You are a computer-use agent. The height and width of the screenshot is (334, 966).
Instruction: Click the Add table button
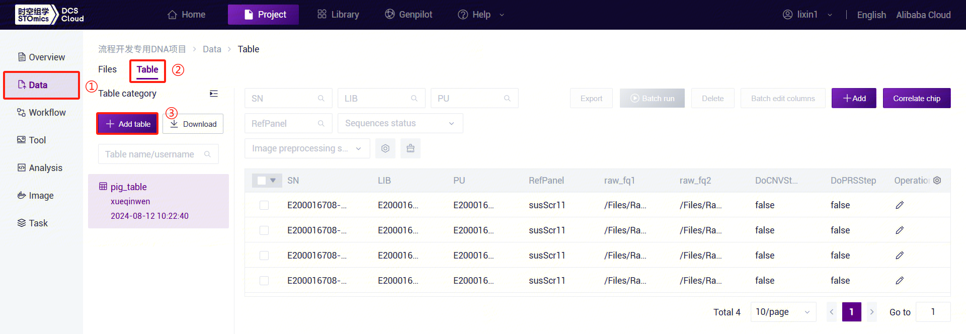(x=127, y=124)
